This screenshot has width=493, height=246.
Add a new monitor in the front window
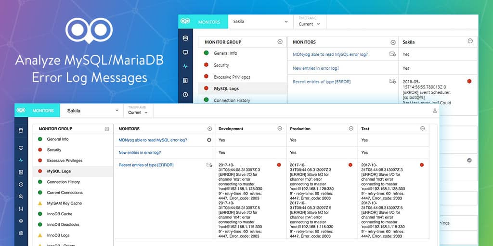point(210,129)
